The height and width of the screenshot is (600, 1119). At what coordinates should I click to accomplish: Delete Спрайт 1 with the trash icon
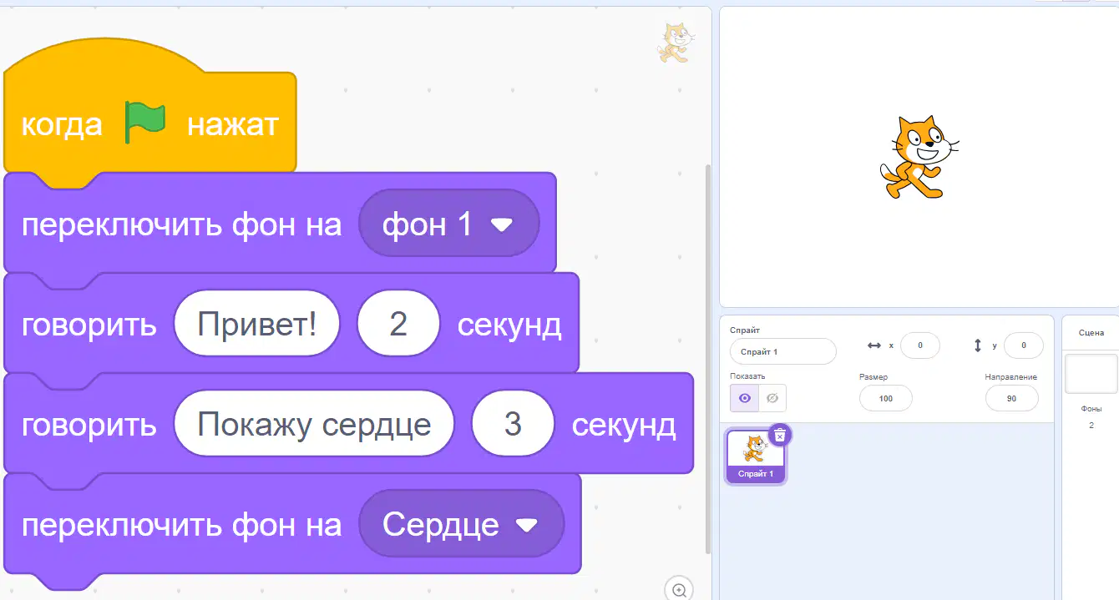779,435
